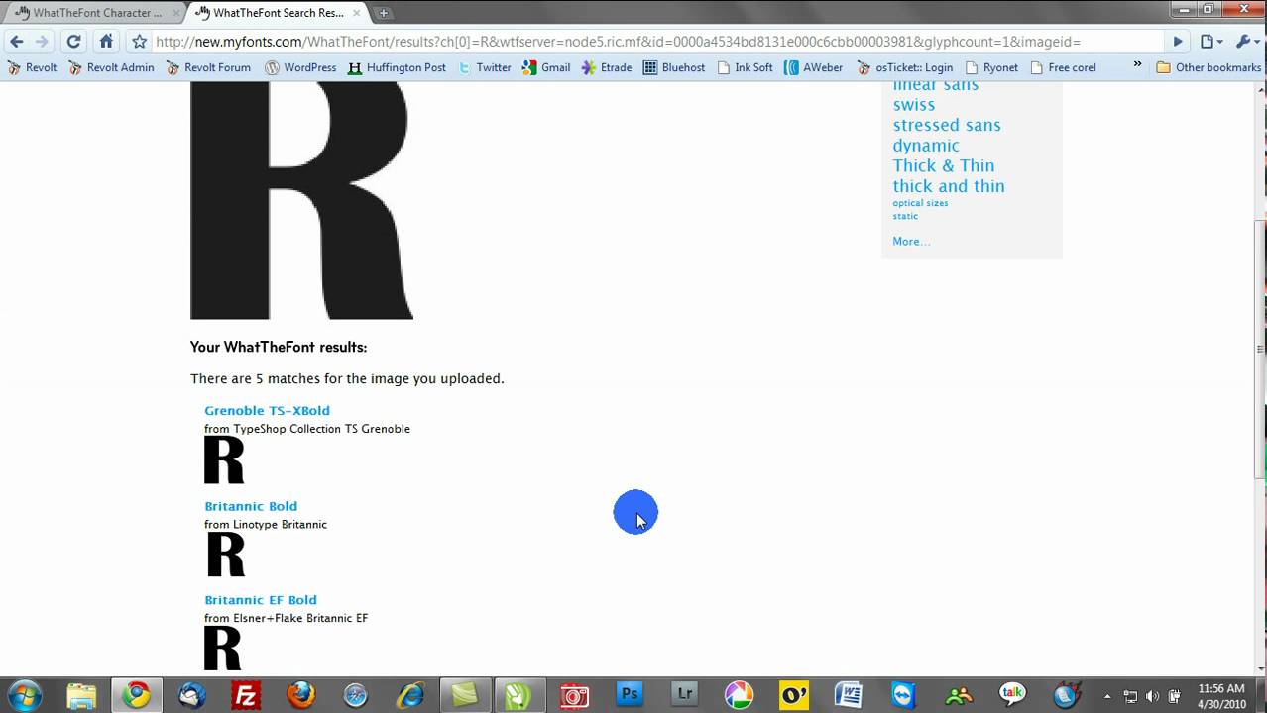Open the Free corel bookmark

click(x=1064, y=67)
